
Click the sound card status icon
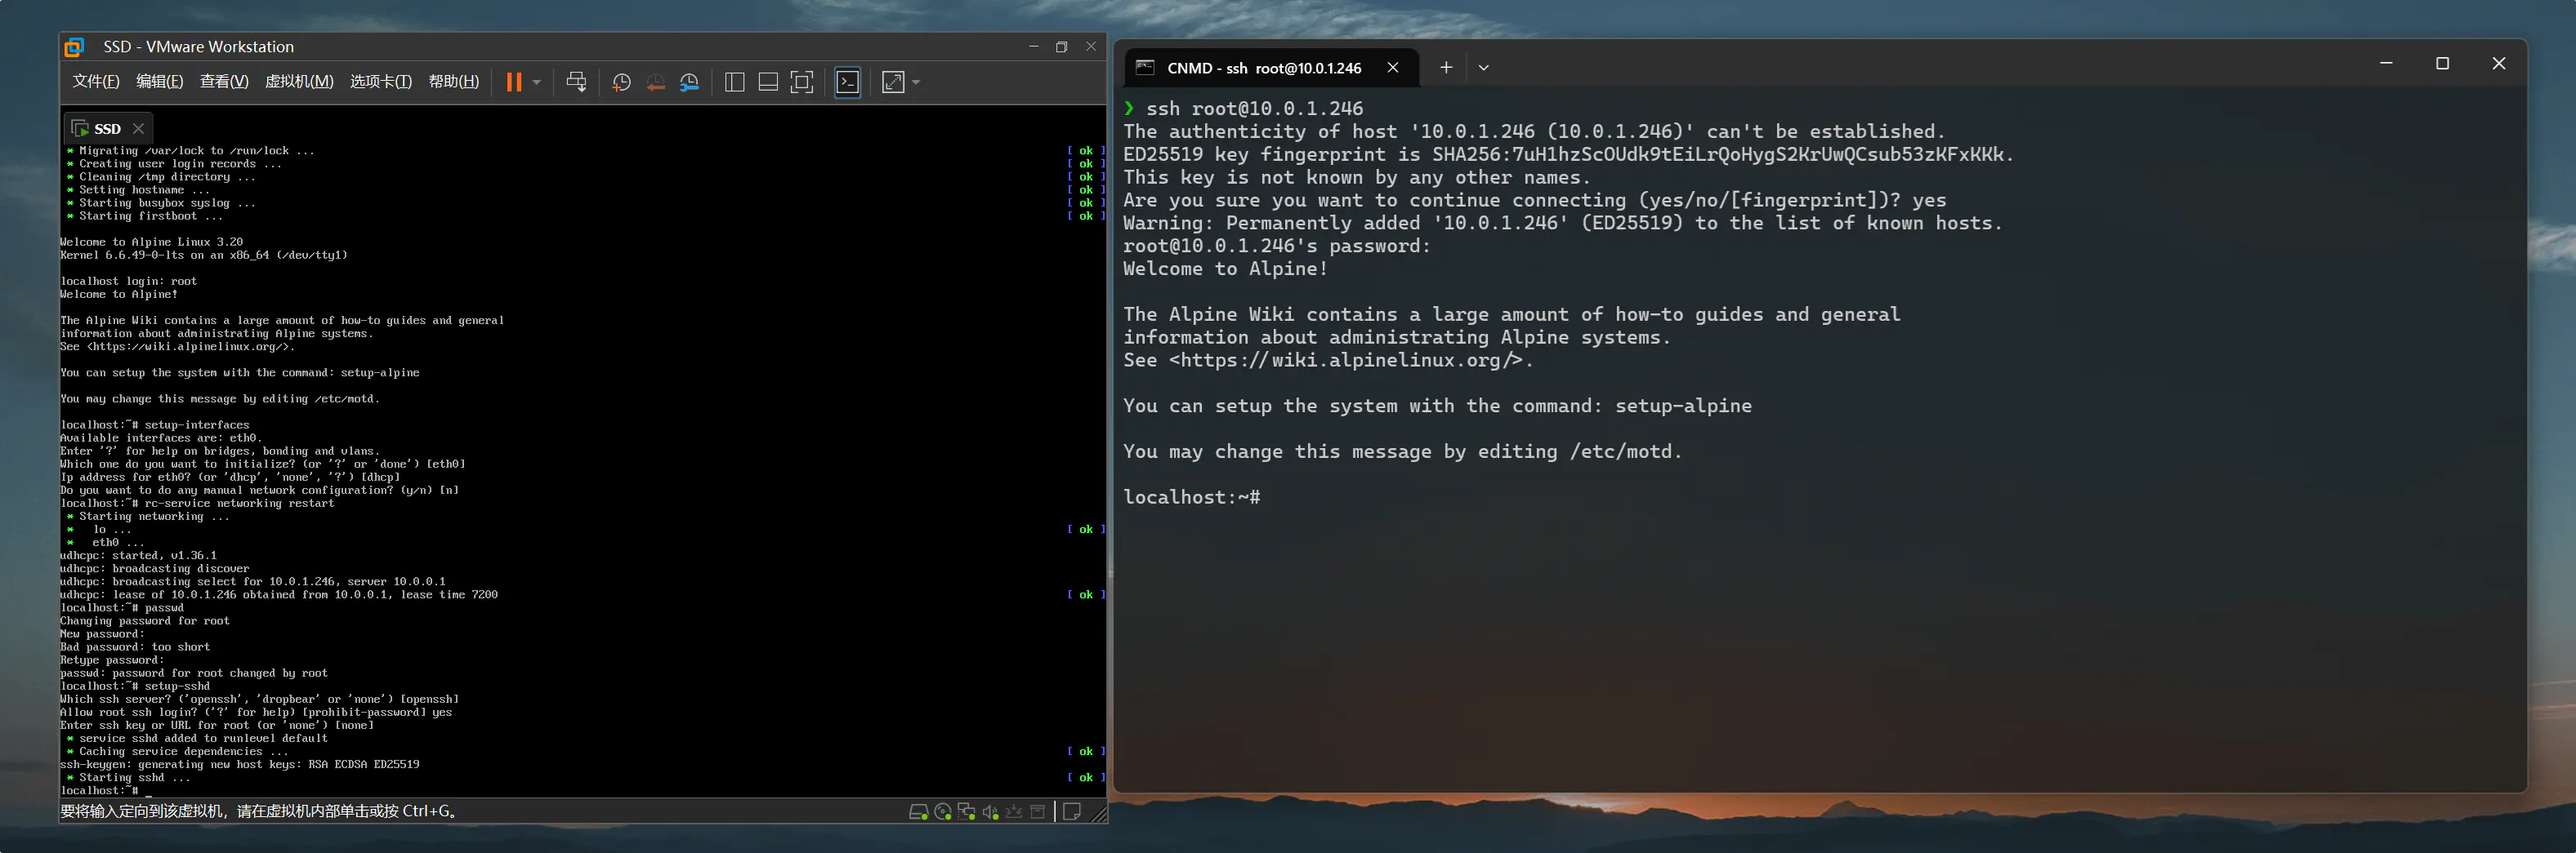[x=990, y=812]
